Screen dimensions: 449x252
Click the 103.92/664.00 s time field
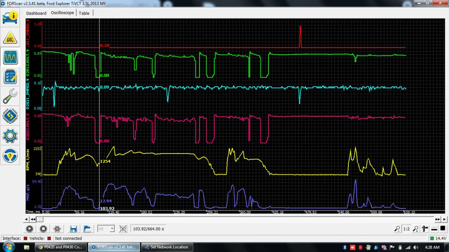149,229
